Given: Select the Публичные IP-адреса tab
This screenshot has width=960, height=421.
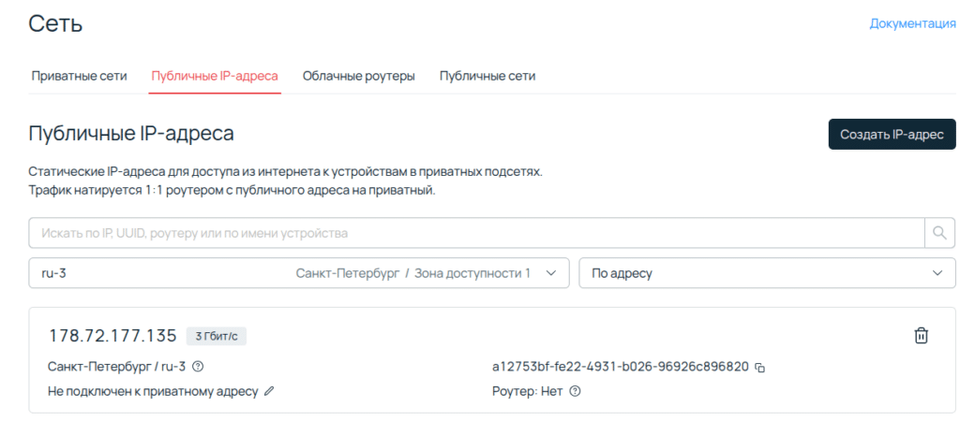Looking at the screenshot, I should tap(215, 77).
